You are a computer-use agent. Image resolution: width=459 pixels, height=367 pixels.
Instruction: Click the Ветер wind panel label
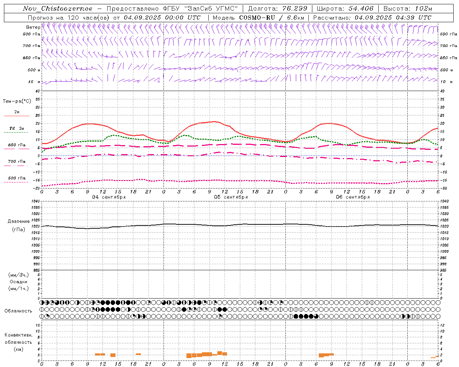(33, 27)
